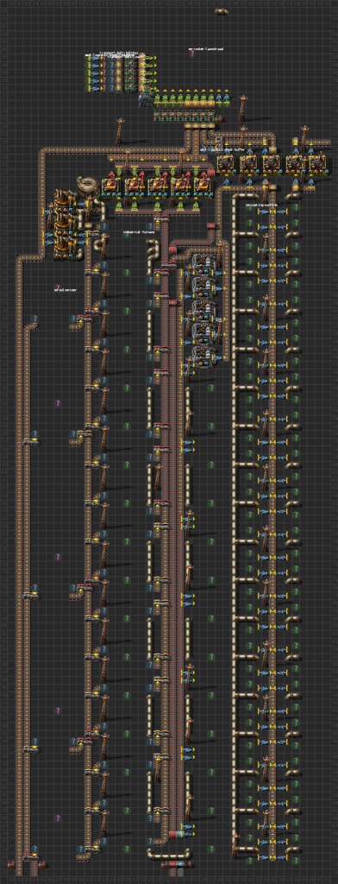338x884 pixels.
Task: Click the rightmost gray assembler in the upper-right row
Action: click(x=317, y=164)
